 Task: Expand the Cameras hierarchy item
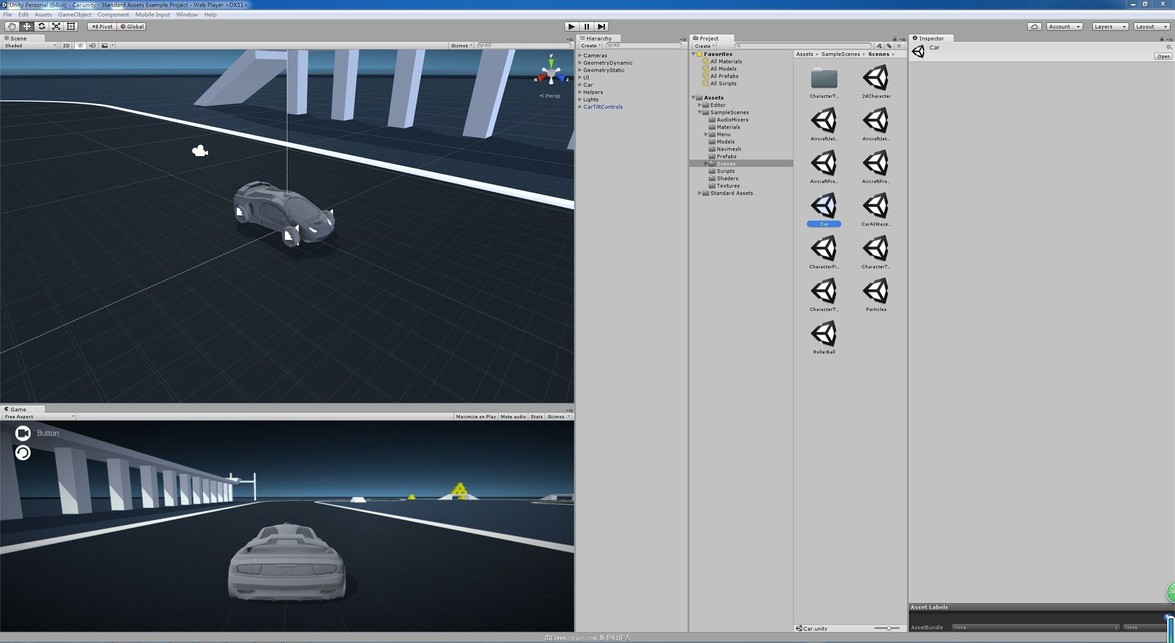(580, 55)
